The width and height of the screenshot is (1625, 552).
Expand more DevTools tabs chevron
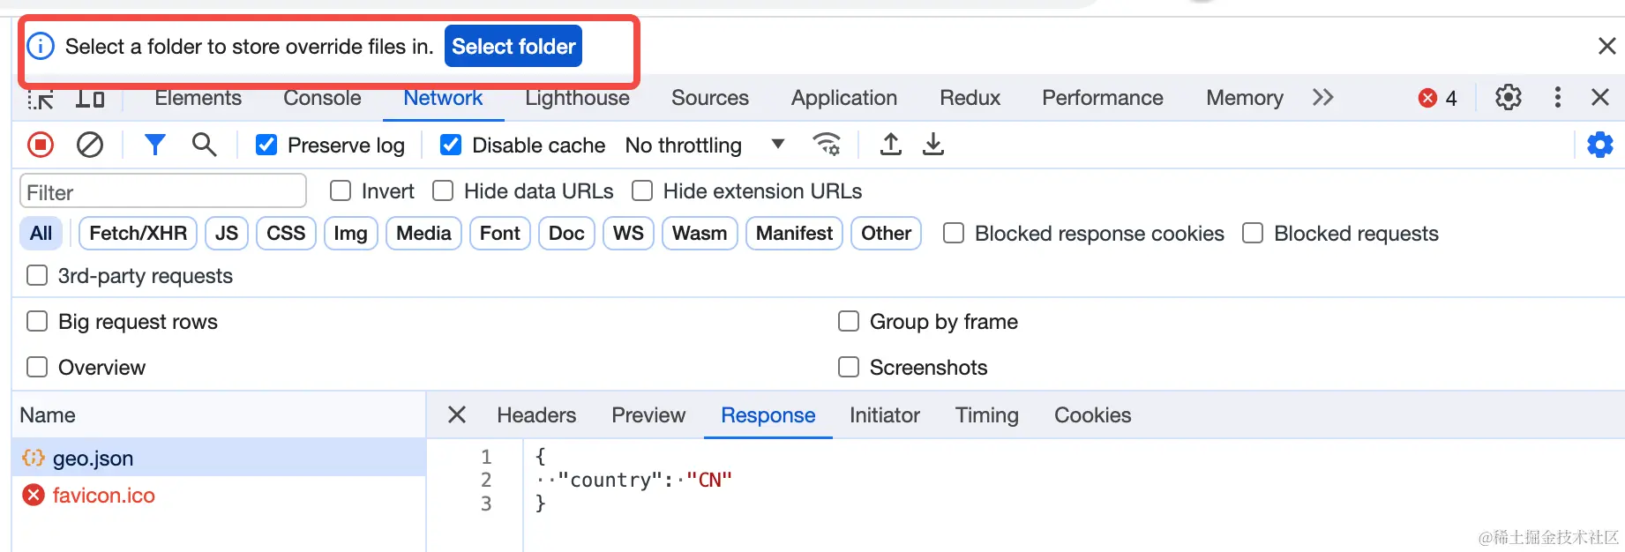[1322, 97]
